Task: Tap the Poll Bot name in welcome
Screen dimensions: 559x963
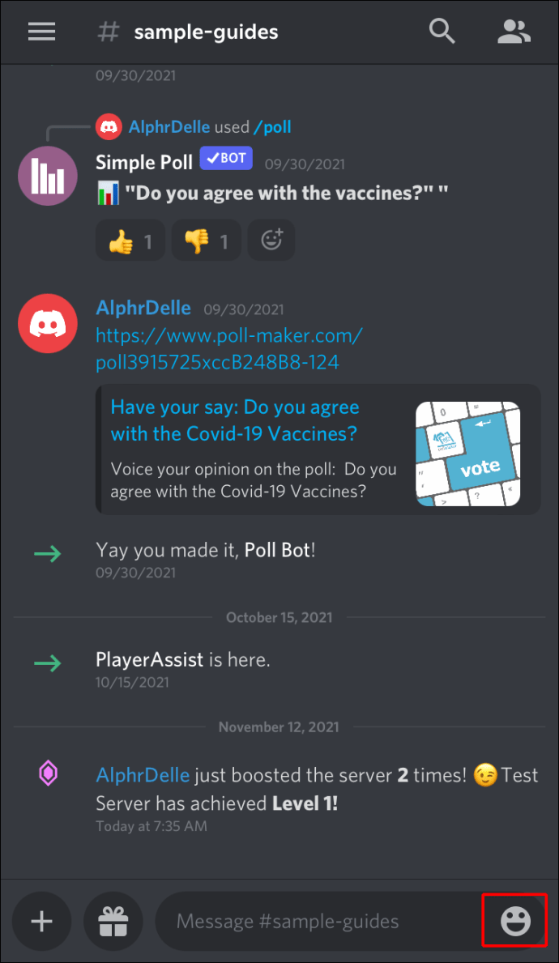Action: [277, 550]
